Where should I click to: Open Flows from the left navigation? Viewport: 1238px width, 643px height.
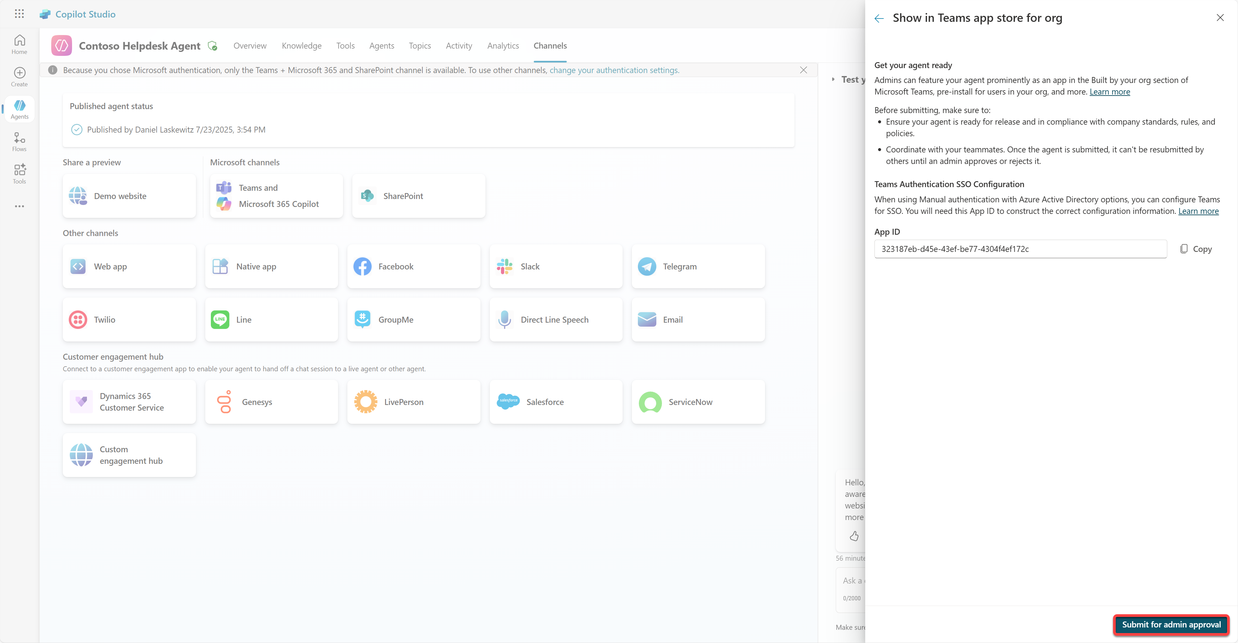19,141
